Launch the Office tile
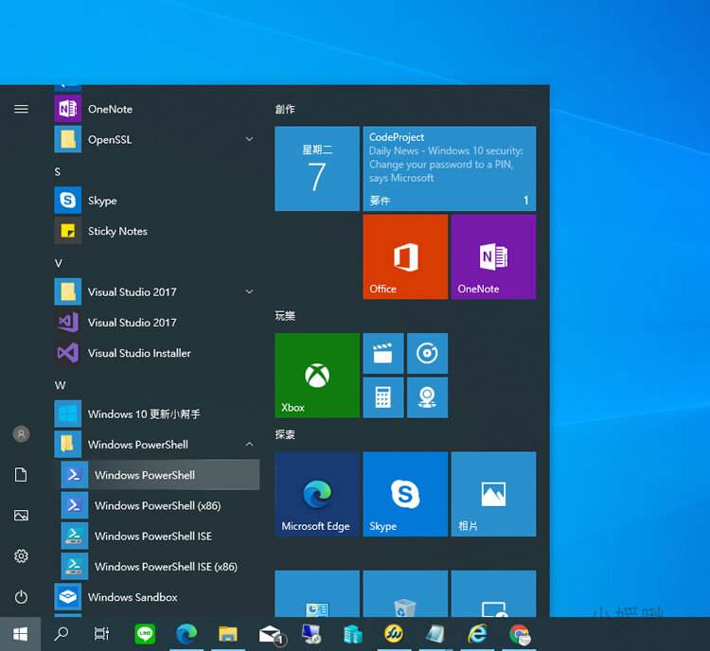 point(405,256)
